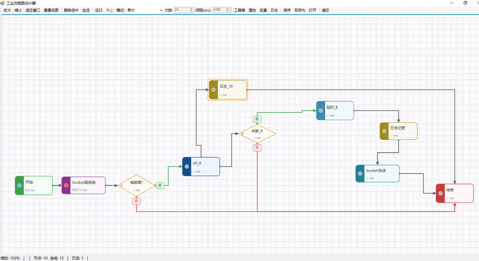Screen dimensions: 479x261
Task: Open the 工具箱 toolbox panel
Action: click(239, 10)
